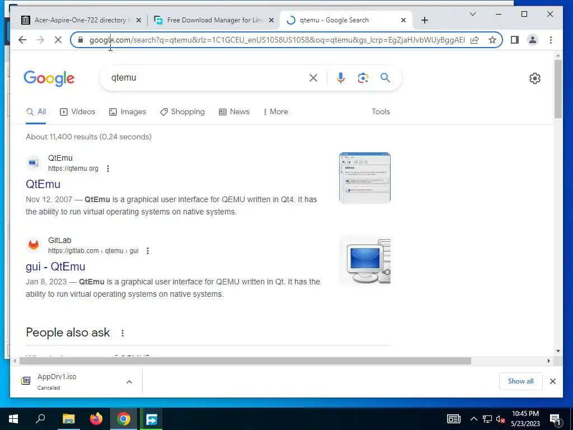Select the News results tab
The image size is (573, 430).
[234, 112]
